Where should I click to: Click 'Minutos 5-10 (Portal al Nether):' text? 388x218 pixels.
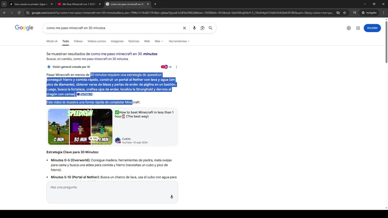tap(75, 177)
